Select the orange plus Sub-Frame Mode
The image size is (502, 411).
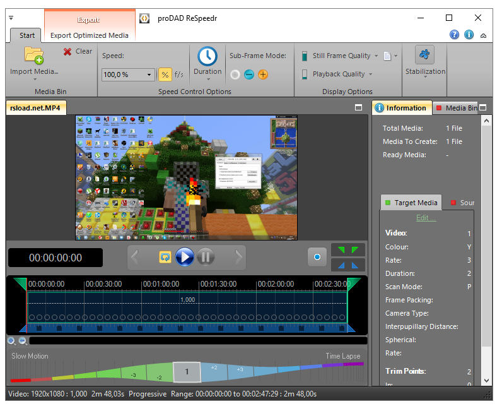point(263,74)
